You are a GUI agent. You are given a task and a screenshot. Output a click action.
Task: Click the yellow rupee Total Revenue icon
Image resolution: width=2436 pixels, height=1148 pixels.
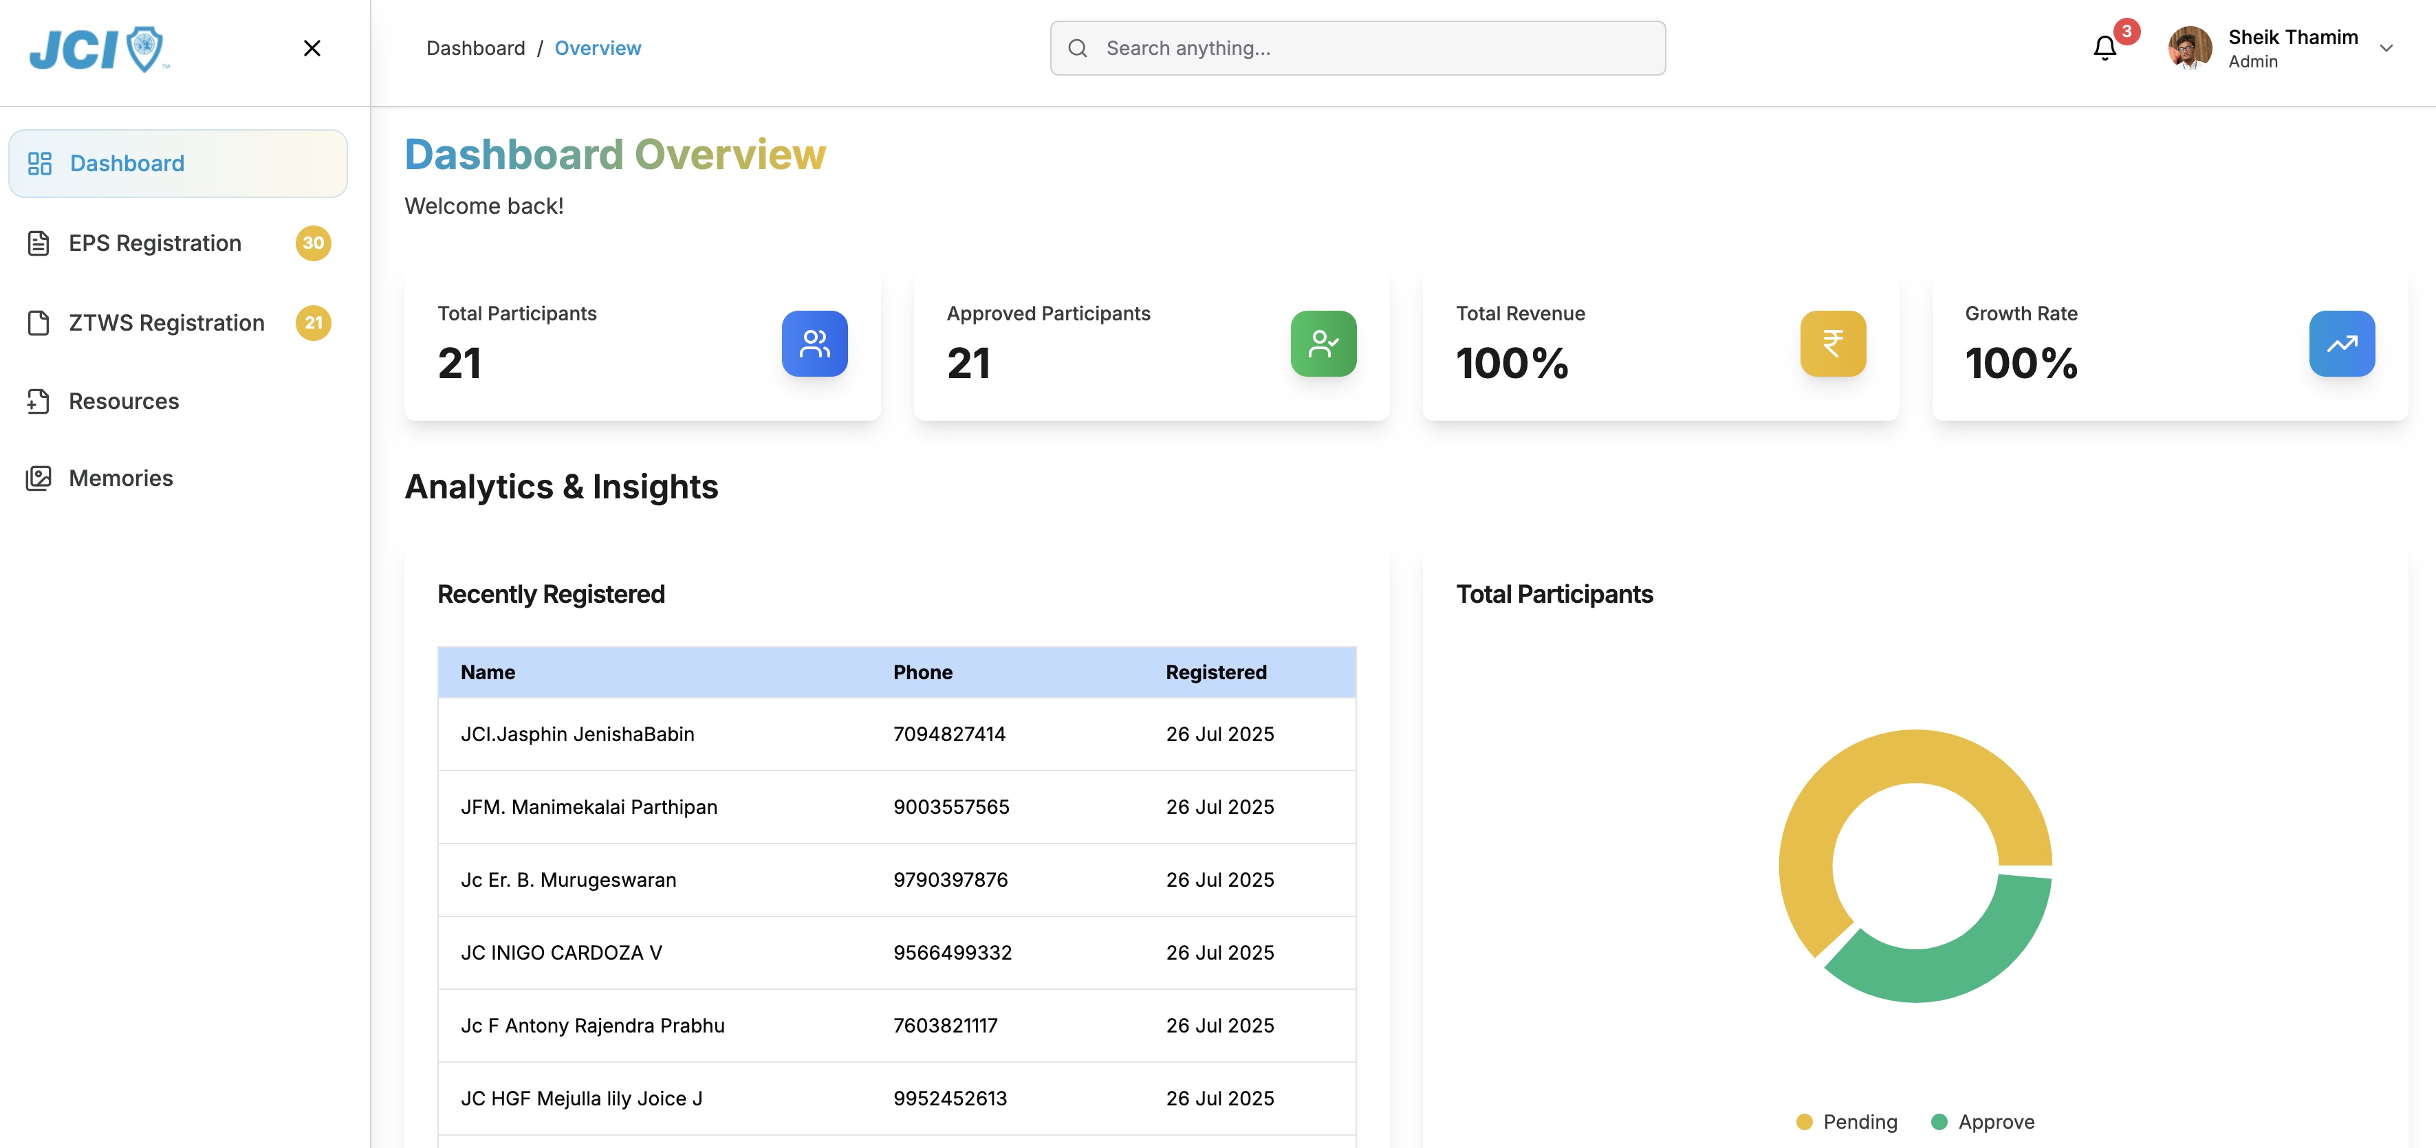point(1831,344)
